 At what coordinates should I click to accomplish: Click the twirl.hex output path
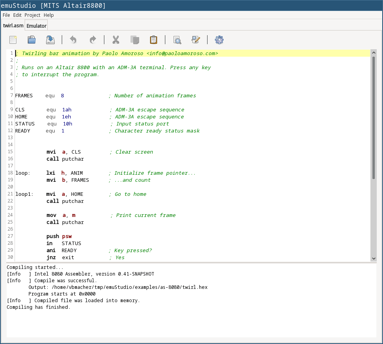(x=129, y=287)
